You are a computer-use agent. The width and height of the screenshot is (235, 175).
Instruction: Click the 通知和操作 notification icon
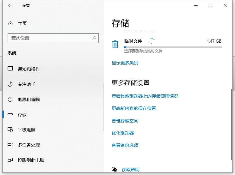click(x=10, y=69)
